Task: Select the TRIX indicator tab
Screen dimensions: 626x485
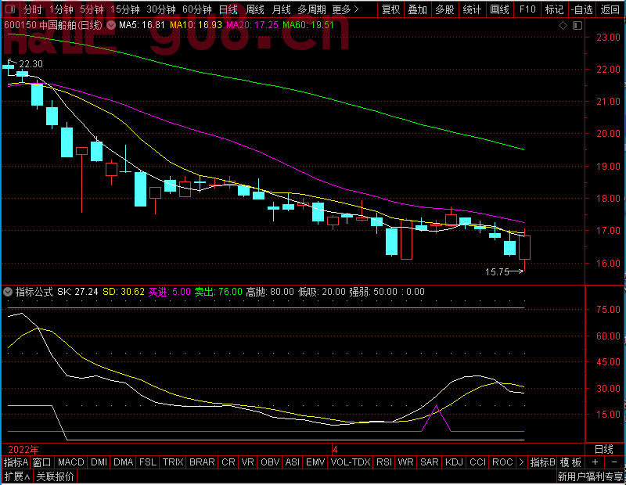Action: 173,462
